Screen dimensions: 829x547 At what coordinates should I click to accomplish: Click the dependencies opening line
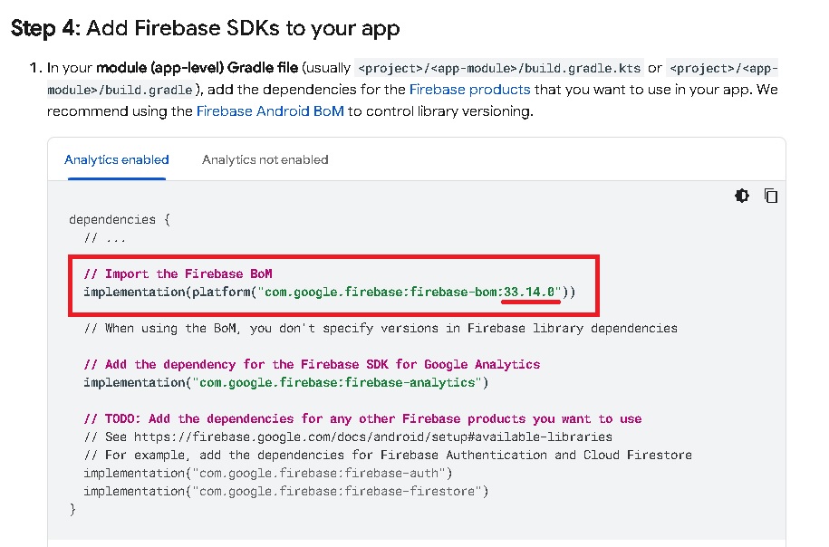[120, 219]
